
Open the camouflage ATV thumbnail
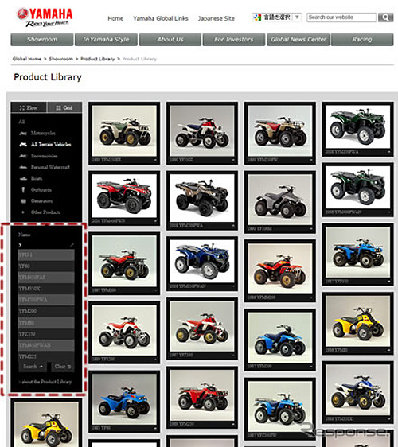[x=202, y=200]
